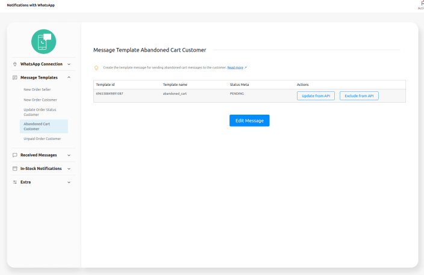Expand the WhatsApp Connection section chevron

tap(69, 64)
